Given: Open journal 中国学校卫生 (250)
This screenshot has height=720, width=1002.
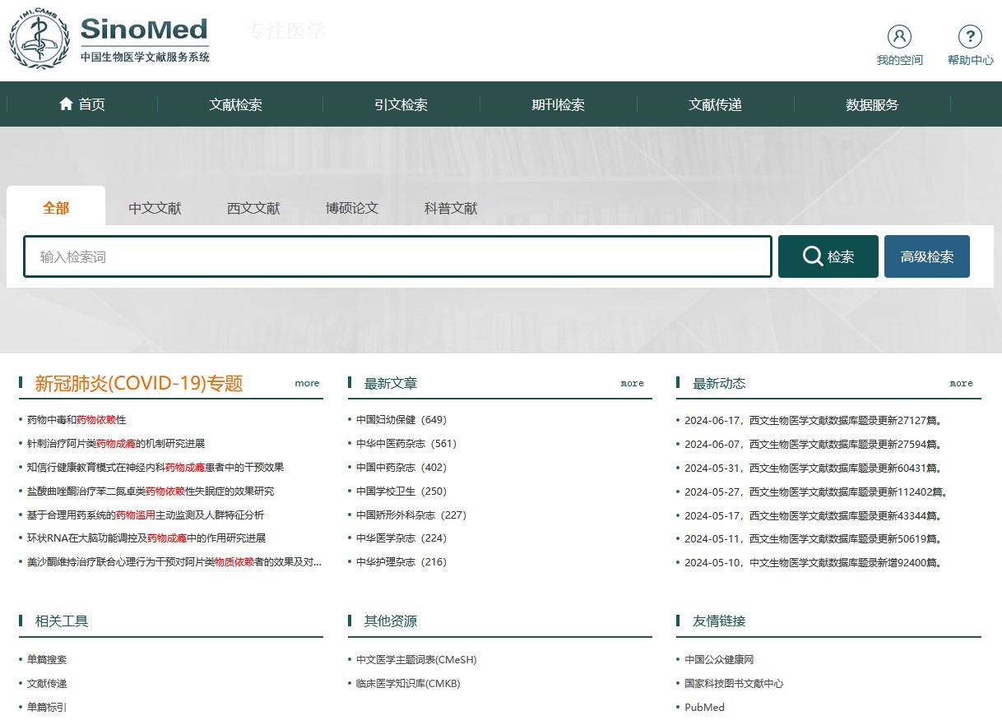Looking at the screenshot, I should (x=401, y=491).
